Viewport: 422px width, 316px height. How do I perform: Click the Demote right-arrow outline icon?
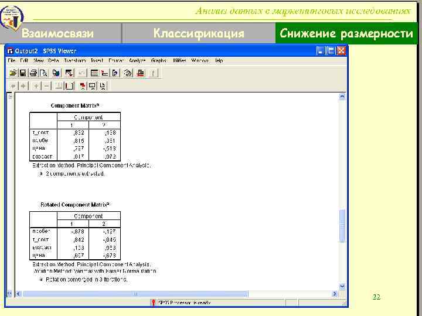23,86
